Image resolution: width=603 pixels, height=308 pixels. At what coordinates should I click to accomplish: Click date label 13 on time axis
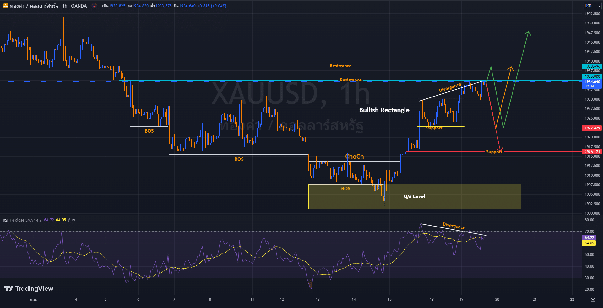pyautogui.click(x=318, y=300)
